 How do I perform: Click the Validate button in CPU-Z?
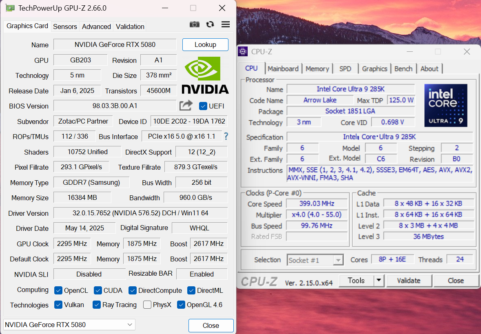[x=409, y=280]
